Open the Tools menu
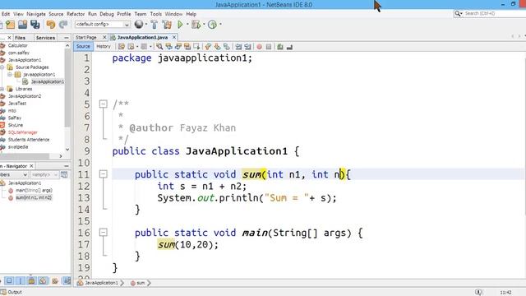The height and width of the screenshot is (296, 526). [x=155, y=14]
